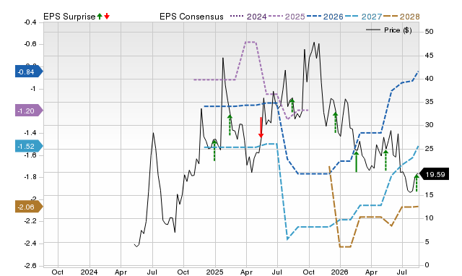The height and width of the screenshot is (276, 462).
Task: Click the 2025 x-axis label
Action: [214, 272]
